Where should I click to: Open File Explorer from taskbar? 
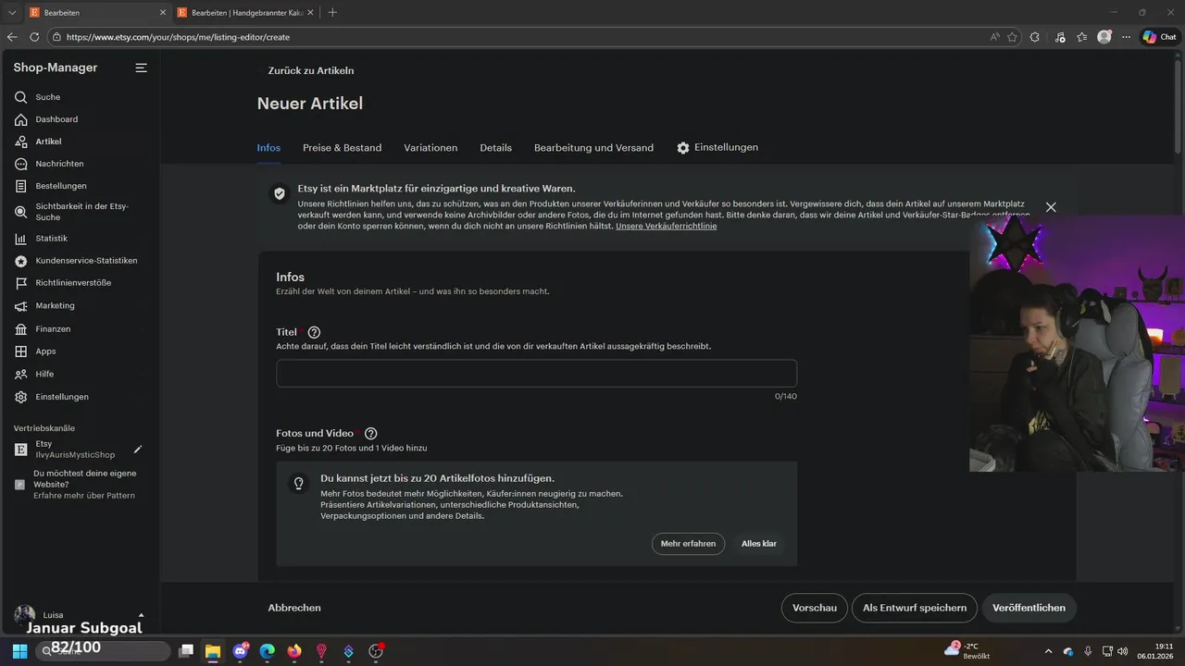coord(212,651)
